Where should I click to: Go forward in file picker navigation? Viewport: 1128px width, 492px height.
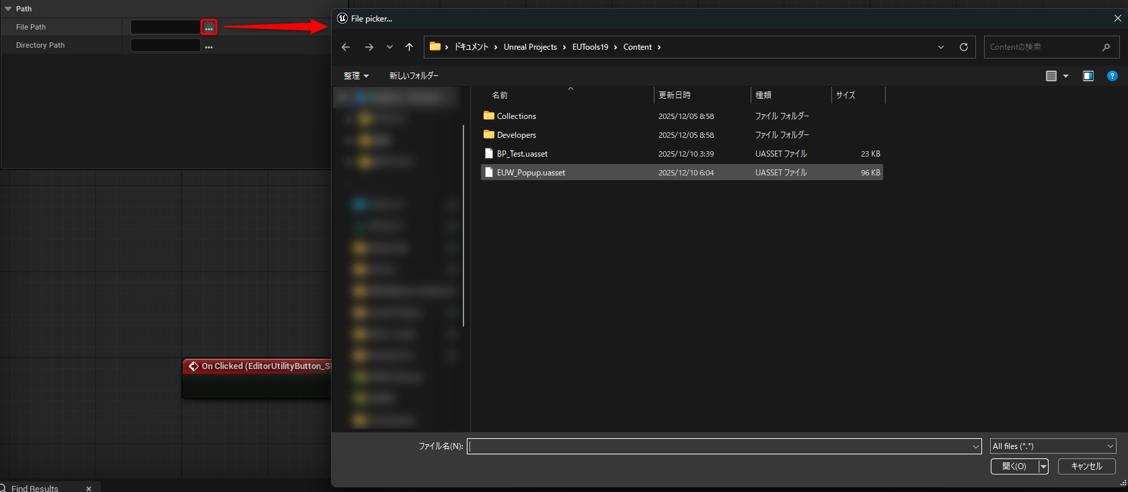click(369, 47)
